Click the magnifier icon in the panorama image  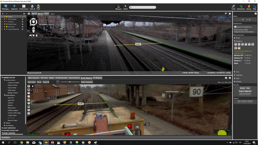[163, 95]
